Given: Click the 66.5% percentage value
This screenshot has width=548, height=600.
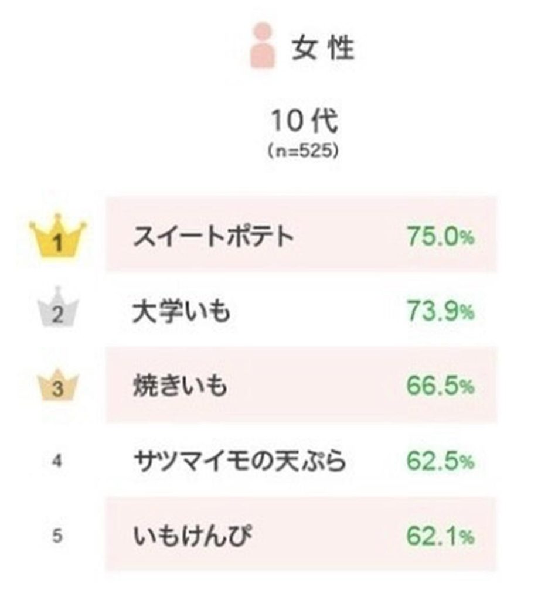Looking at the screenshot, I should click(440, 385).
